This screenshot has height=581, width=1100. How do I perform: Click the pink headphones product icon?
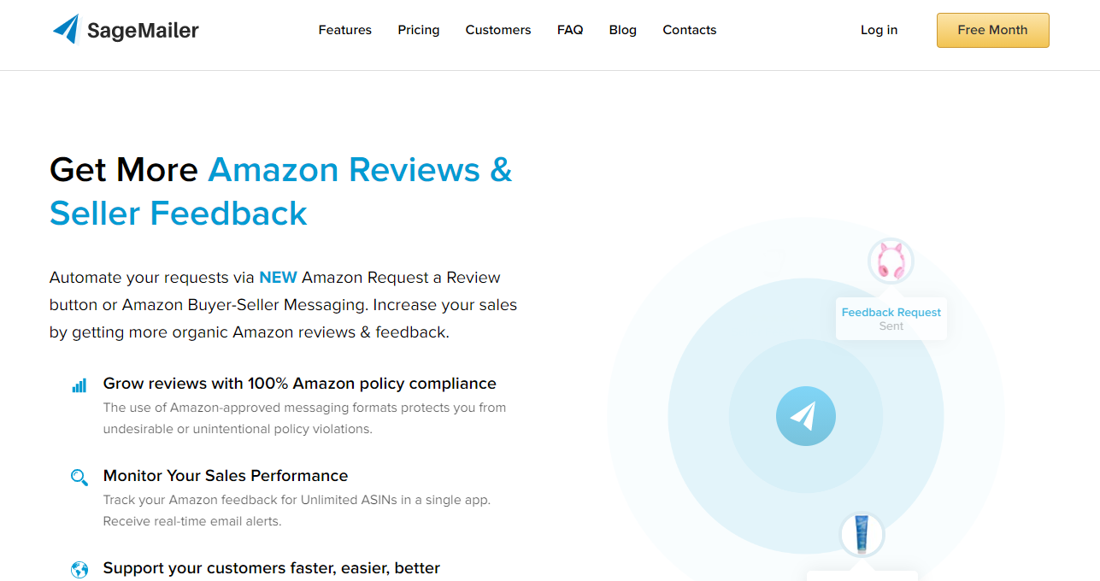point(891,261)
